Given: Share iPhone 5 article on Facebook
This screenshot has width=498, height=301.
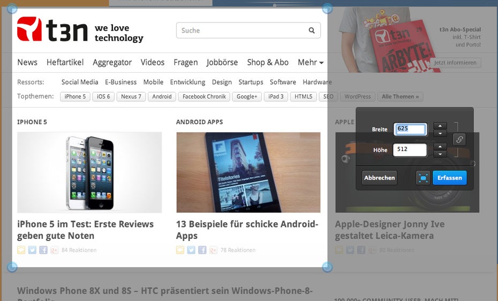Looking at the screenshot, I should [x=43, y=250].
